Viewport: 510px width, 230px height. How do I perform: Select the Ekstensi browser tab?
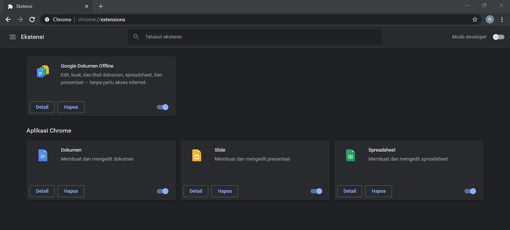(45, 6)
